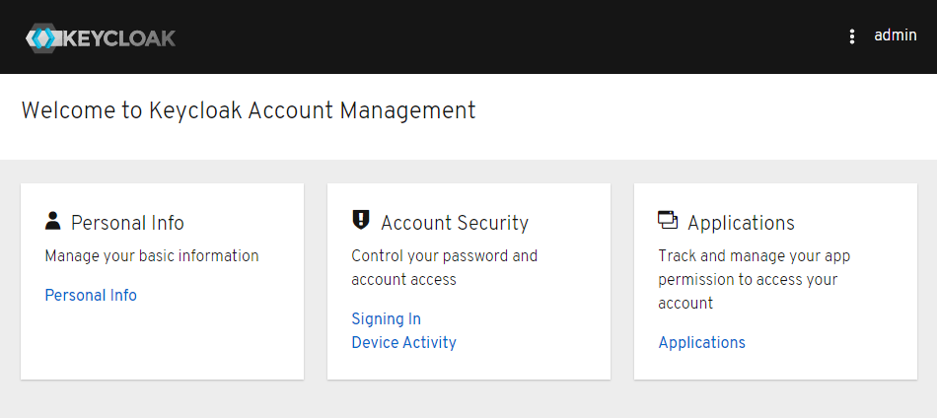Click the Keycloak hexagon logo icon
937x418 pixels.
[x=43, y=38]
